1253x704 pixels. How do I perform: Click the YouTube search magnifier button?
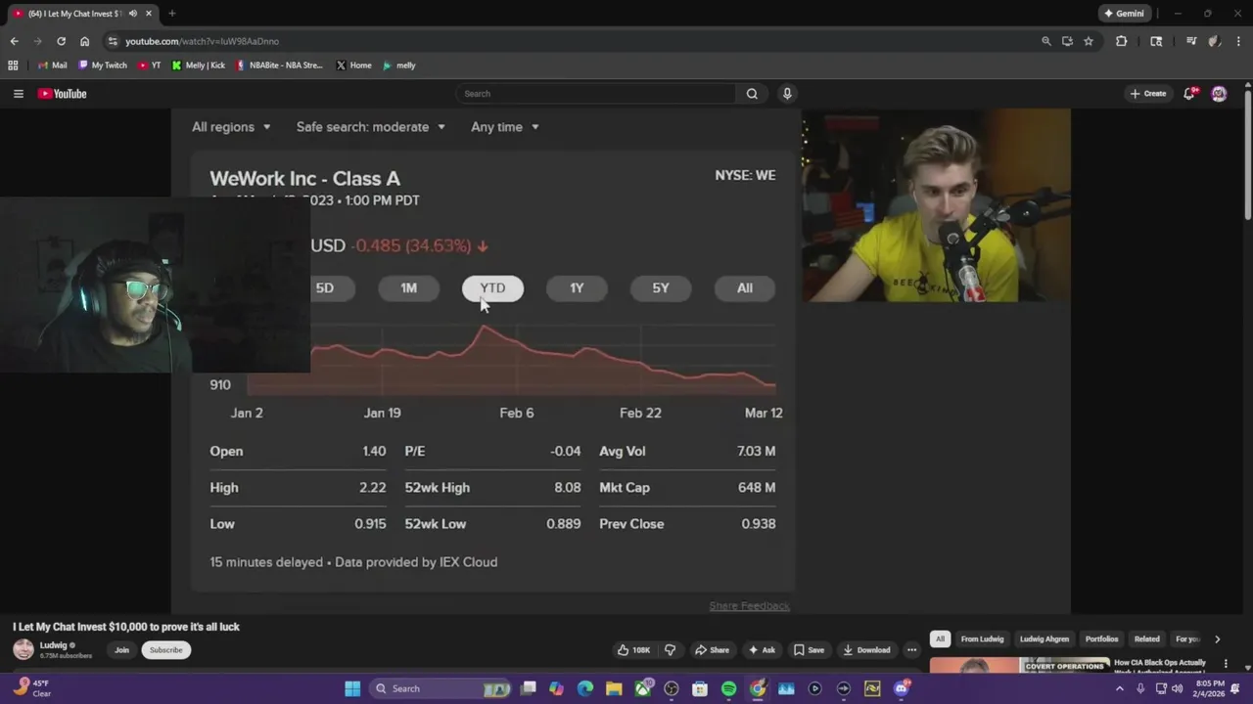752,94
